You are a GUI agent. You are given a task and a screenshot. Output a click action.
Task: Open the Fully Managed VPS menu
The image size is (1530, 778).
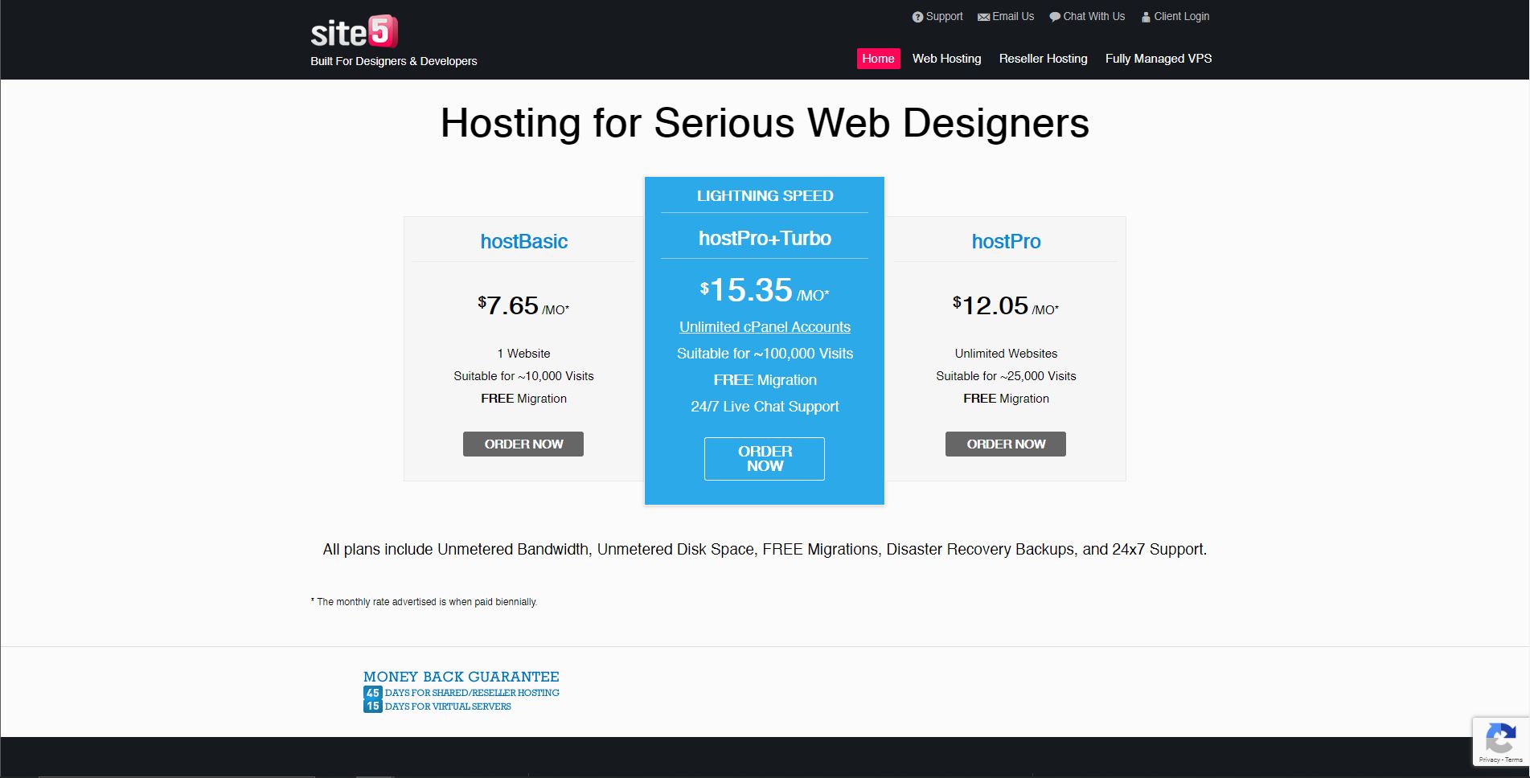click(x=1158, y=59)
